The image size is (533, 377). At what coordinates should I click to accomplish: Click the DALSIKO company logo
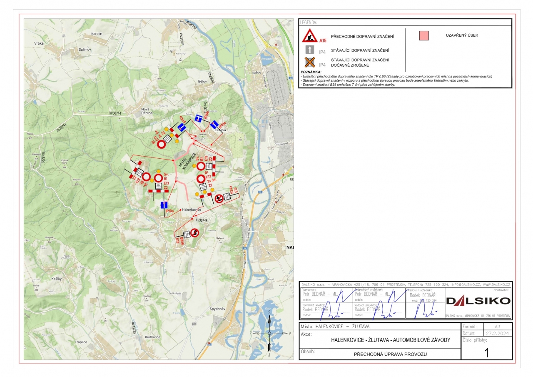coord(478,301)
